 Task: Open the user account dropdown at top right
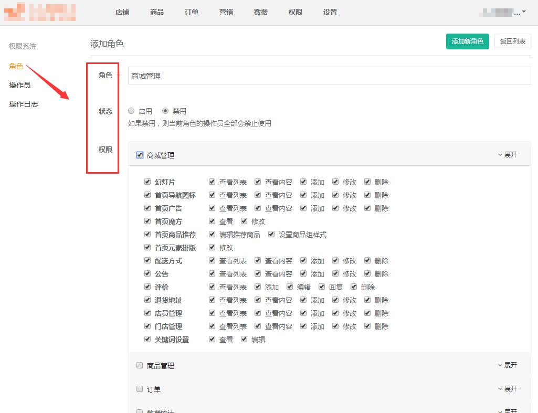(x=503, y=12)
